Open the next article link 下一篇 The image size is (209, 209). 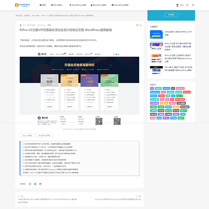(x=118, y=198)
